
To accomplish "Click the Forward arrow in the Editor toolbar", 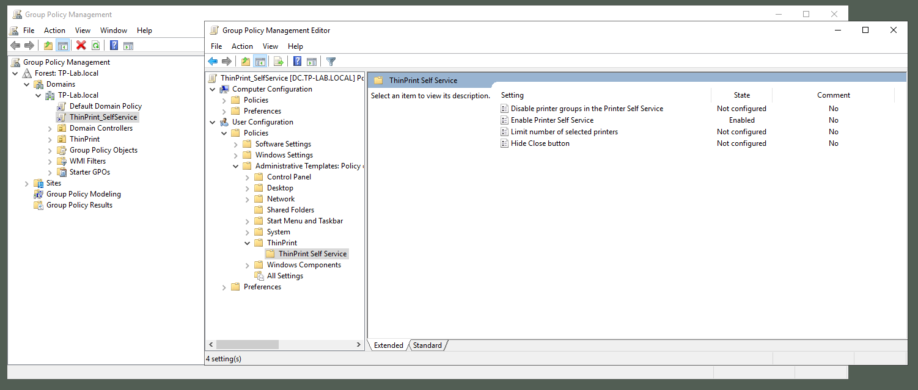I will 227,61.
